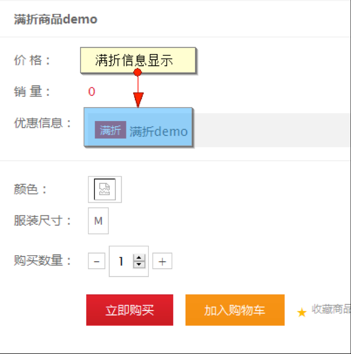Viewport: 351px width, 354px height.
Task: Open the 收藏商品 favorite link
Action: pos(331,309)
